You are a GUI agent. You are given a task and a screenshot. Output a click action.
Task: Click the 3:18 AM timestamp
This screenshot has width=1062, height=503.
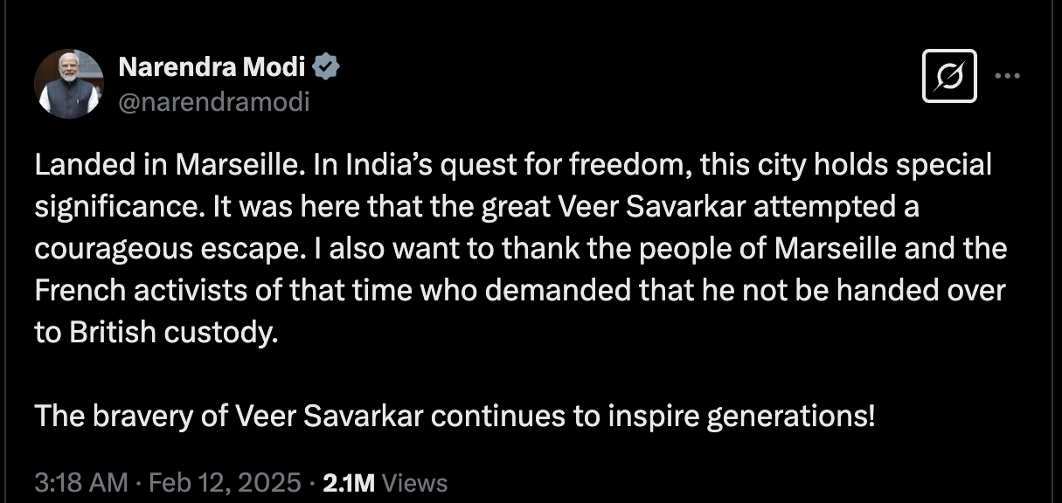click(81, 483)
